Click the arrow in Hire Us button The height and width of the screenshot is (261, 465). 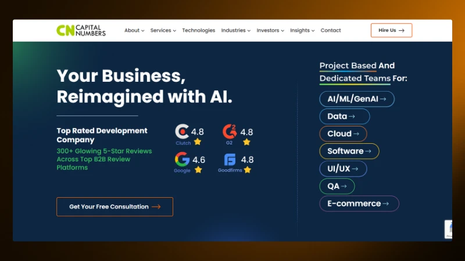coord(402,30)
